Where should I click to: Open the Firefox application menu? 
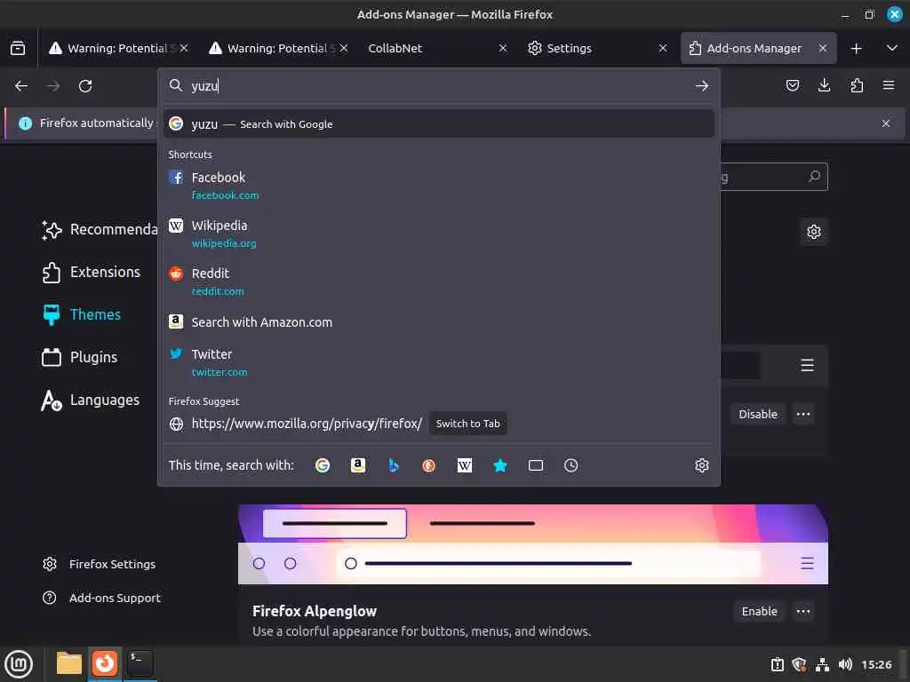point(889,86)
